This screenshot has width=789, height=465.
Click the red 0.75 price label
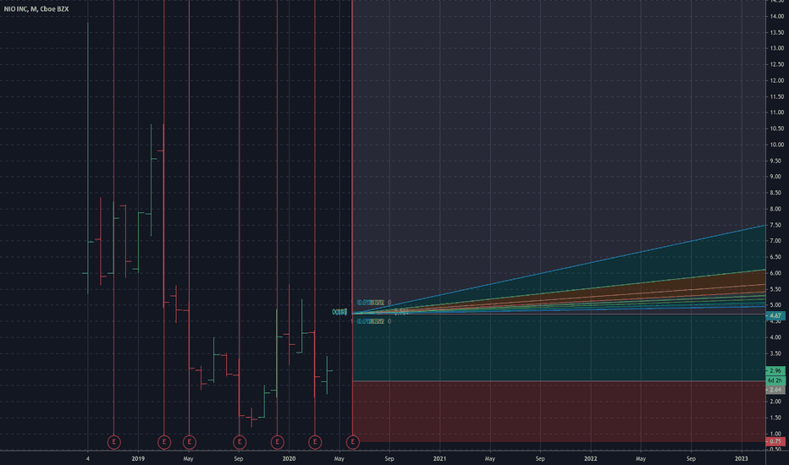point(775,441)
